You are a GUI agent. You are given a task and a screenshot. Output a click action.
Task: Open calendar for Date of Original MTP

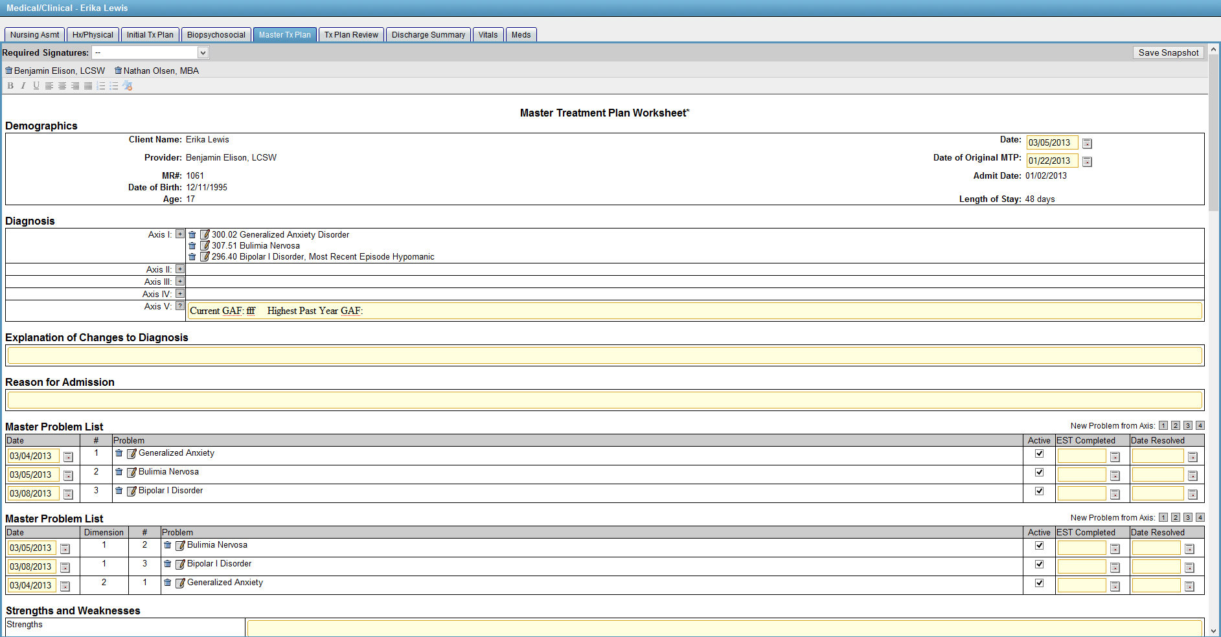point(1088,161)
